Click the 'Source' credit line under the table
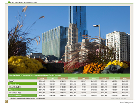The image size is (138, 106). click(118, 98)
